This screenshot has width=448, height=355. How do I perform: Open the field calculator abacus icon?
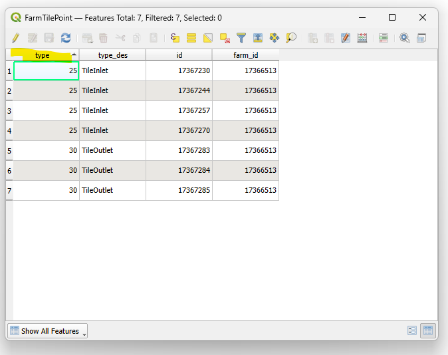[x=362, y=38]
